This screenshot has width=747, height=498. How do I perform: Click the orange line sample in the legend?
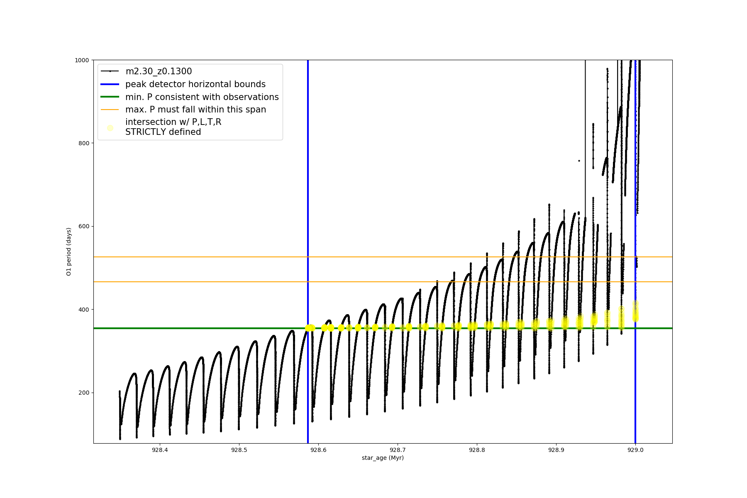pyautogui.click(x=110, y=110)
